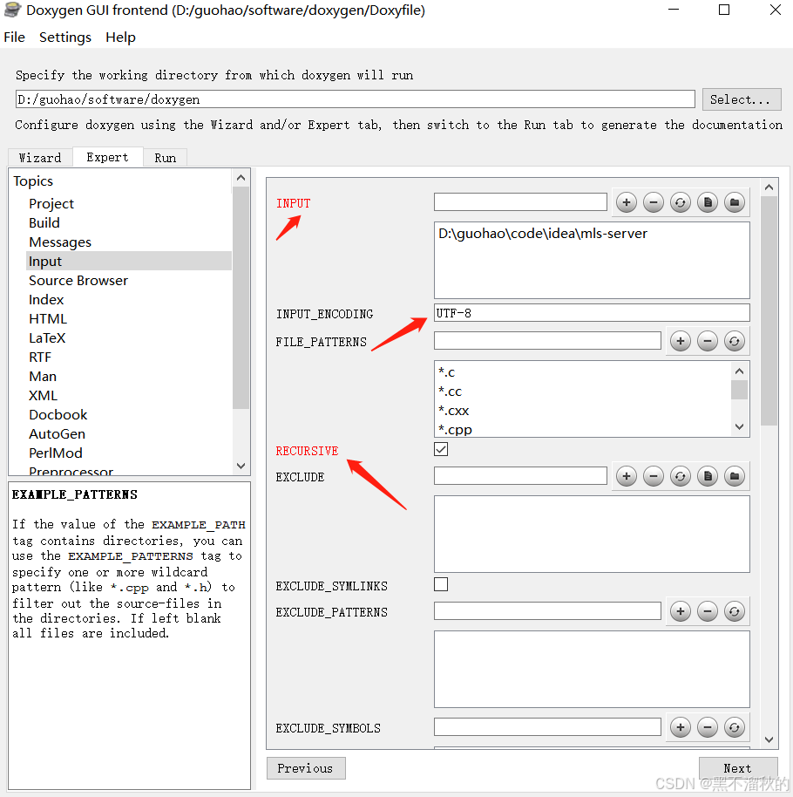Click the select-file icon in INPUT row

coord(708,203)
